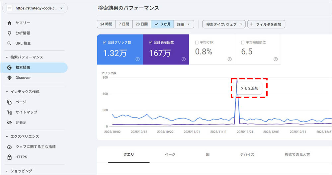Image resolution: width=332 pixels, height=175 pixels.
Task: Click help icon on average position card
Action: coord(276,59)
